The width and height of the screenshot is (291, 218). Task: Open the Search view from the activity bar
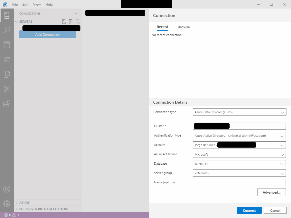click(7, 30)
